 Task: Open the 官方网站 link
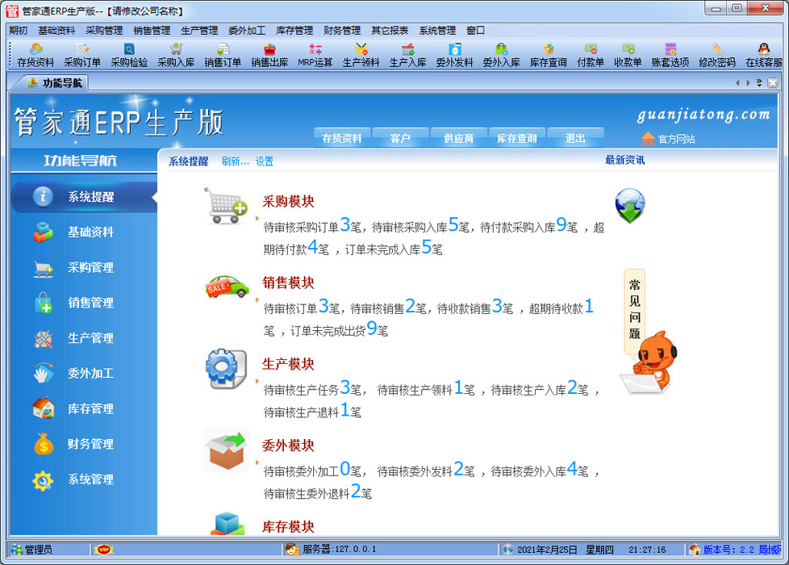668,139
